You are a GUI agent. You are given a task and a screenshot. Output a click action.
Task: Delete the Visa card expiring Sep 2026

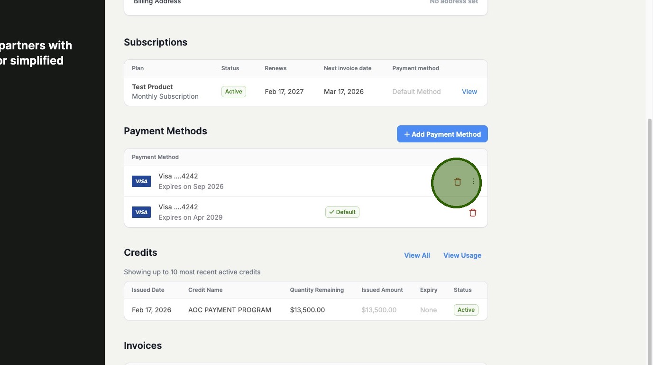(x=457, y=182)
